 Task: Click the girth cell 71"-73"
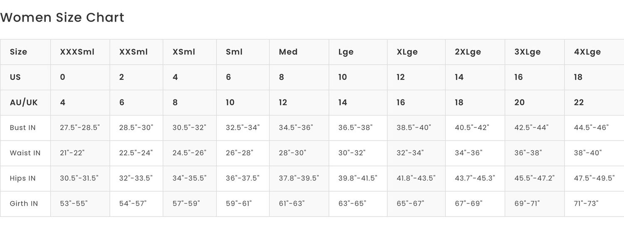tap(586, 203)
